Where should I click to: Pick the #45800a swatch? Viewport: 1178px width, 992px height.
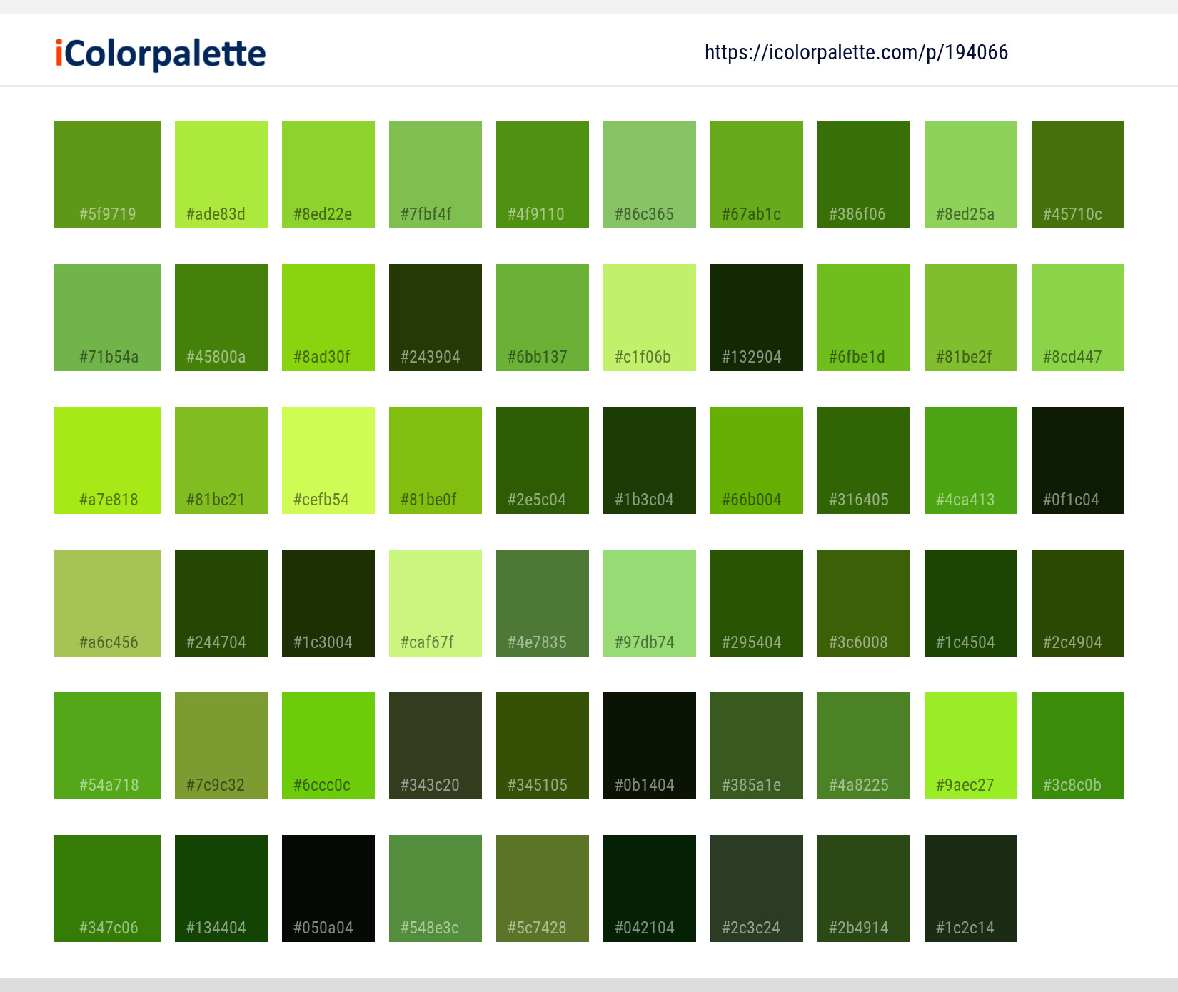tap(221, 318)
